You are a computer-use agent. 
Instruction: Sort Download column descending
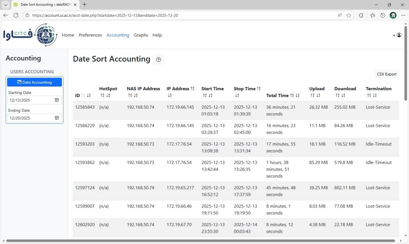click(x=343, y=95)
